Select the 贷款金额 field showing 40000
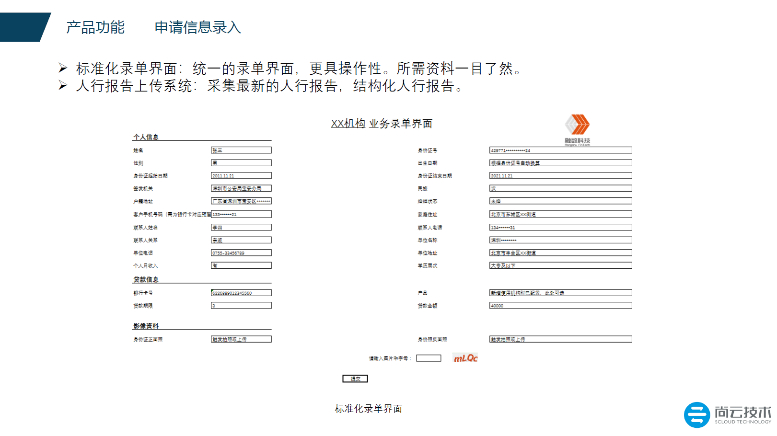777x436 pixels. coord(560,306)
